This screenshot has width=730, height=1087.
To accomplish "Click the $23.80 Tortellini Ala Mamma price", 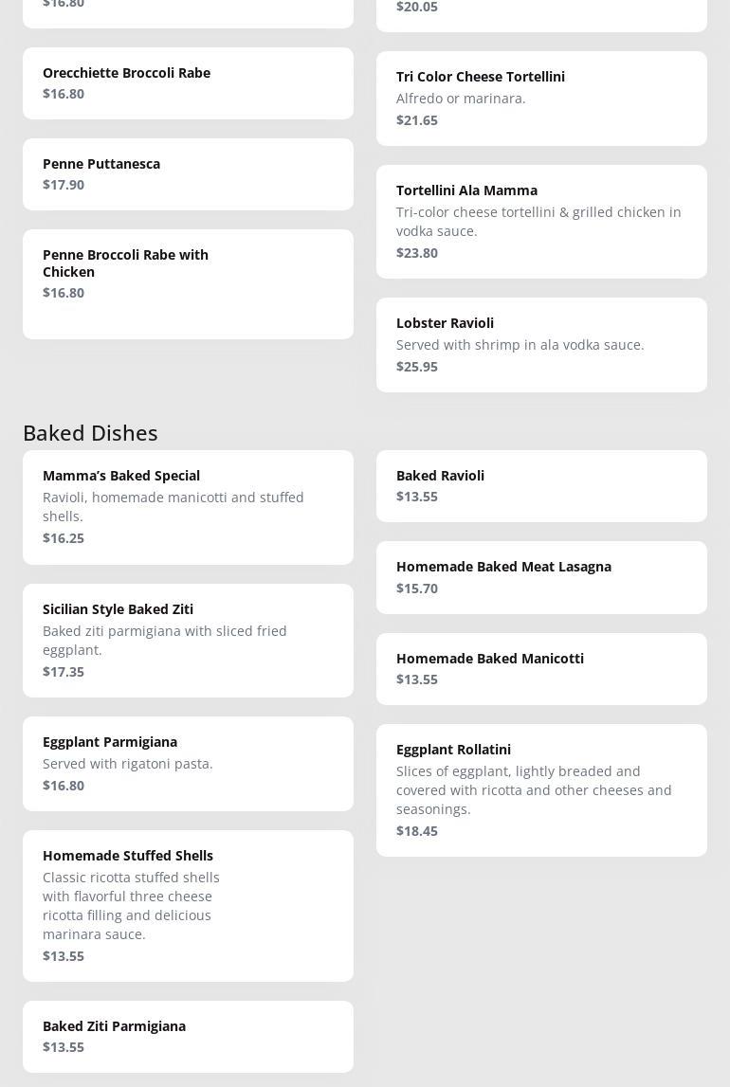I will (417, 253).
